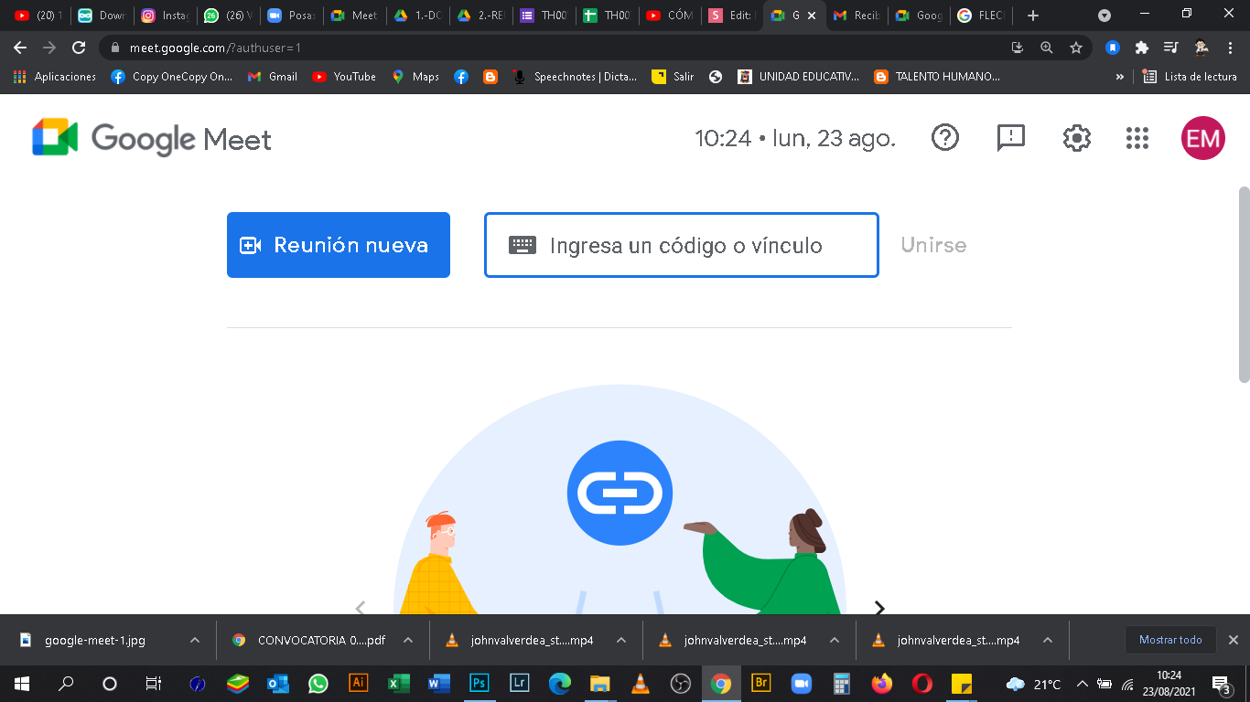
Task: Open the Calculator taskbar icon
Action: 842,683
